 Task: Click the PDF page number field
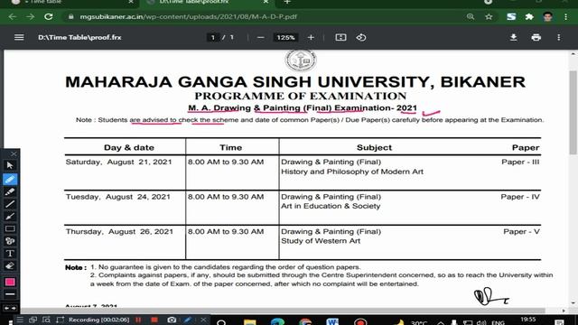coord(213,38)
